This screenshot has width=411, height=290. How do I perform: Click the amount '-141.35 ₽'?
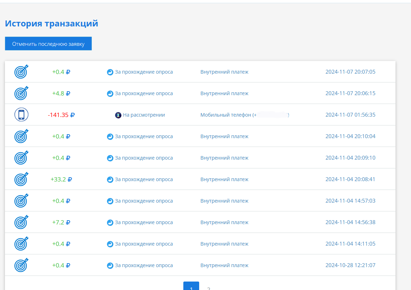click(x=61, y=115)
